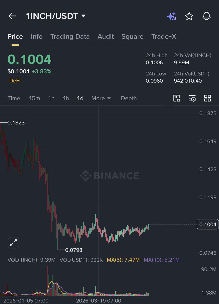Open the Square tab
Screen dimensions: 219x304
point(132,37)
